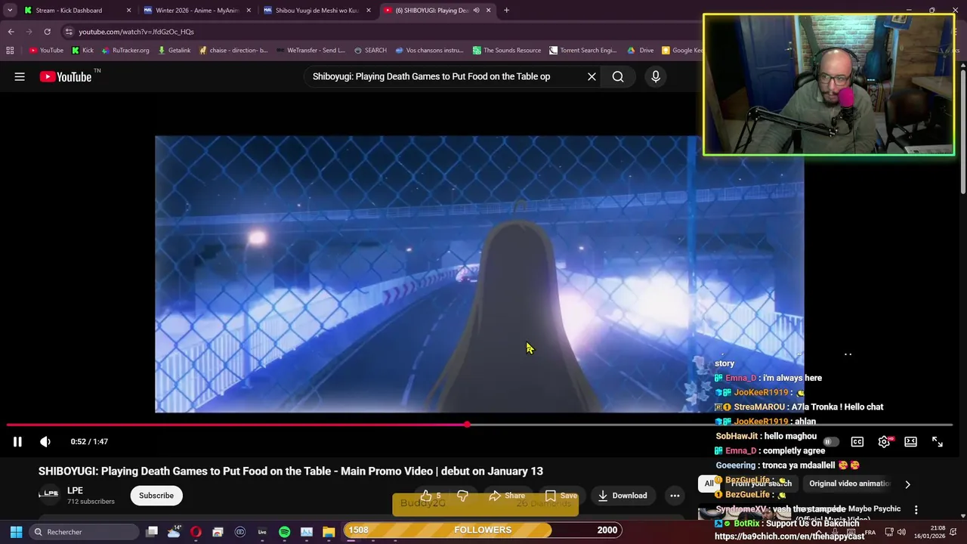View site information icon in address bar
Screen dimensions: 967x544
tap(69, 32)
